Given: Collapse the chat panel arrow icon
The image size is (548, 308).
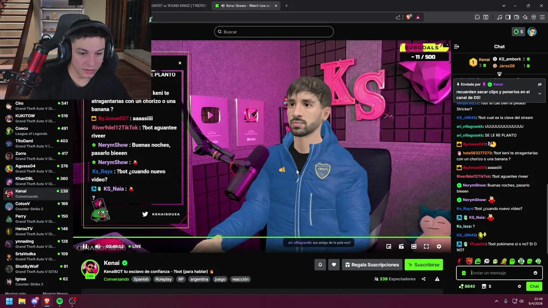Looking at the screenshot, I should [x=456, y=47].
